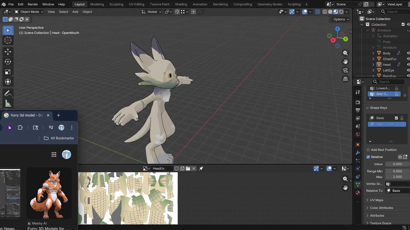Switch to rendered viewport shading
The height and width of the screenshot is (230, 410).
(341, 12)
